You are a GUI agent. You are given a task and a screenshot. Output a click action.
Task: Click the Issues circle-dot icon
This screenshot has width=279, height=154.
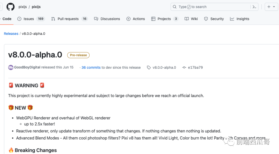tap(19, 19)
